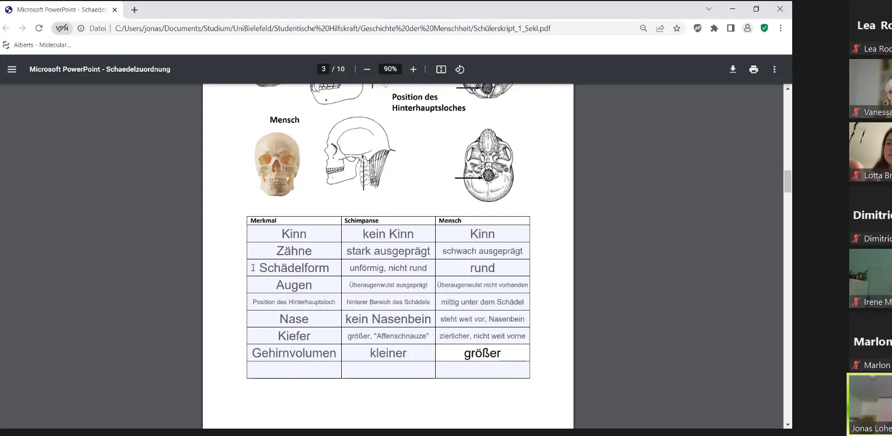Image resolution: width=892 pixels, height=436 pixels.
Task: Click the 'Position des Hinterhauptsloch' cell
Action: (x=294, y=302)
